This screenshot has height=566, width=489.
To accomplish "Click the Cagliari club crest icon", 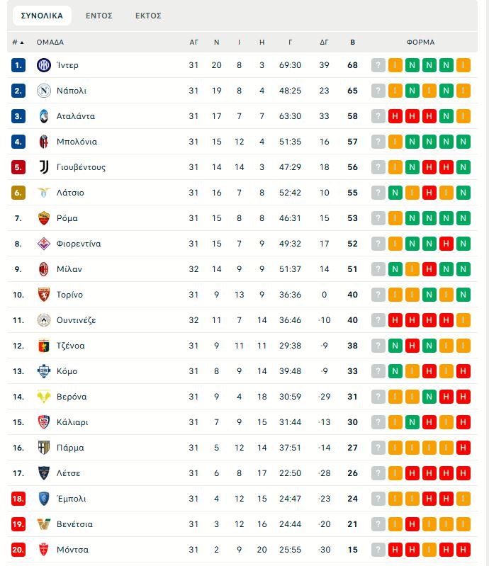I will 44,422.
